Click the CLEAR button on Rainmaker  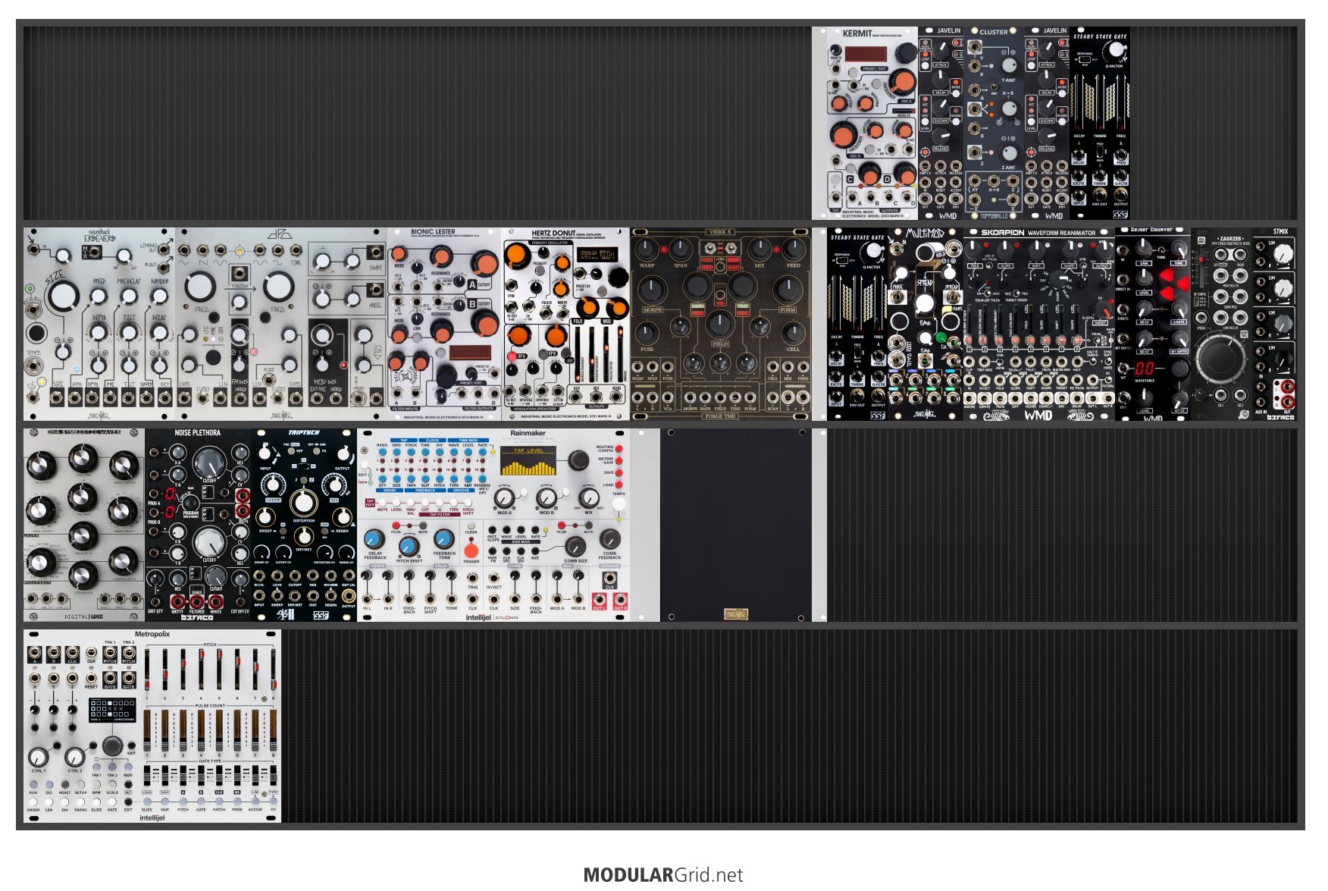(471, 525)
